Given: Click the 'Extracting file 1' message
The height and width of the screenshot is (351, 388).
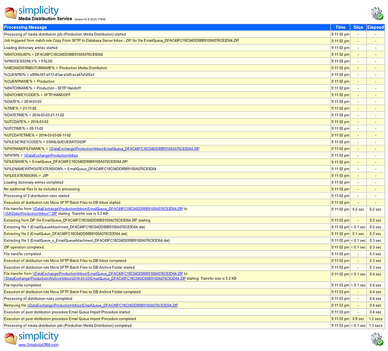Looking at the screenshot, I should (74, 227).
